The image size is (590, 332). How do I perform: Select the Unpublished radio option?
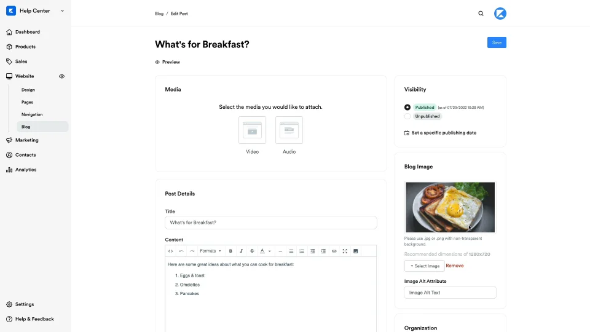407,116
